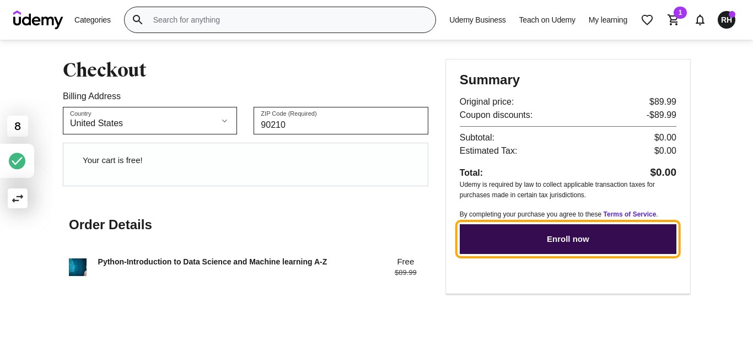The image size is (753, 346).
Task: Click the number 8 widget badge
Action: point(18,126)
